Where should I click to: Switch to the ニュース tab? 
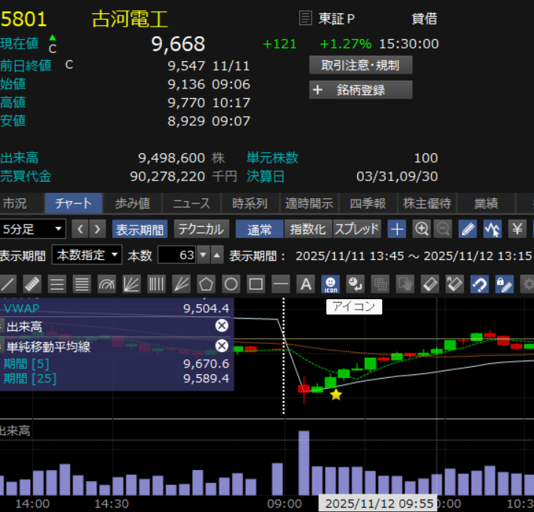[x=192, y=203]
